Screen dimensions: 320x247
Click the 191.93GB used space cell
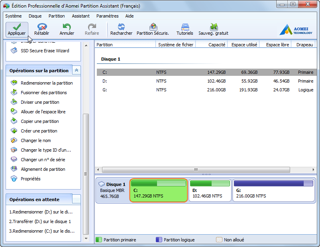point(248,90)
